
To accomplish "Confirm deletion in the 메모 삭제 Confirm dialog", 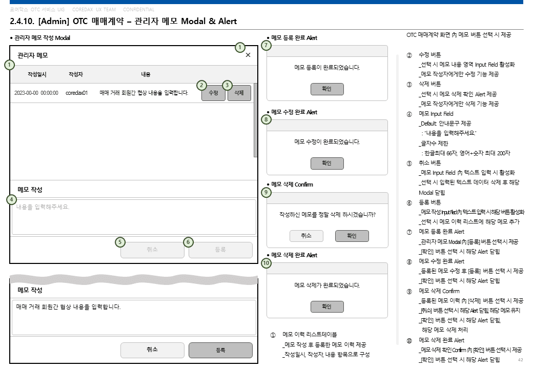I will coord(352,236).
